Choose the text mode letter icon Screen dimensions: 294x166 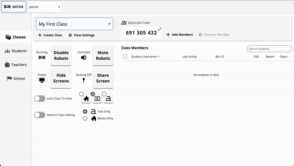pos(108,99)
